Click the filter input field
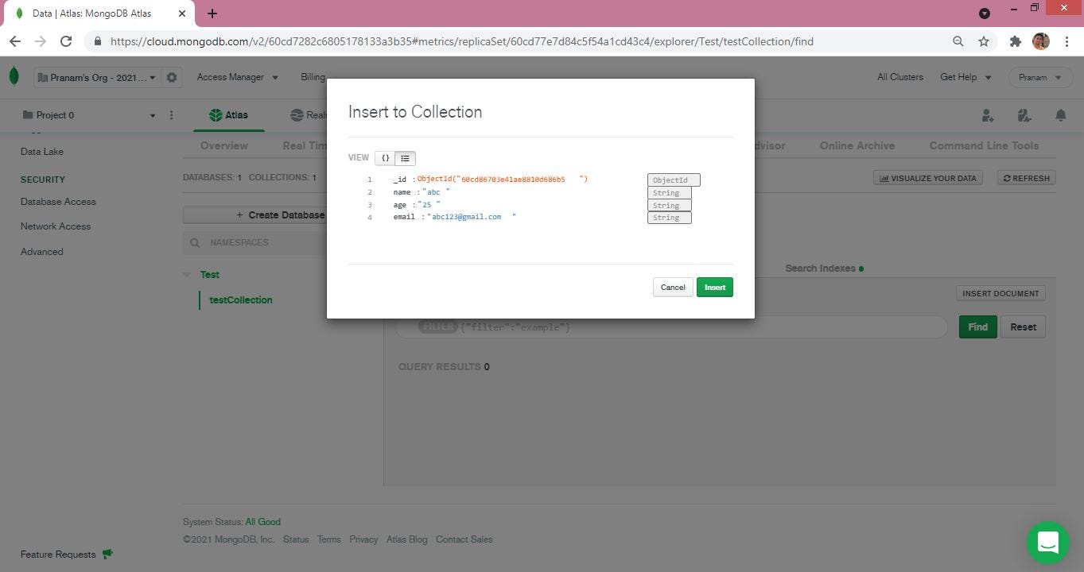Image resolution: width=1084 pixels, height=572 pixels. click(x=676, y=327)
